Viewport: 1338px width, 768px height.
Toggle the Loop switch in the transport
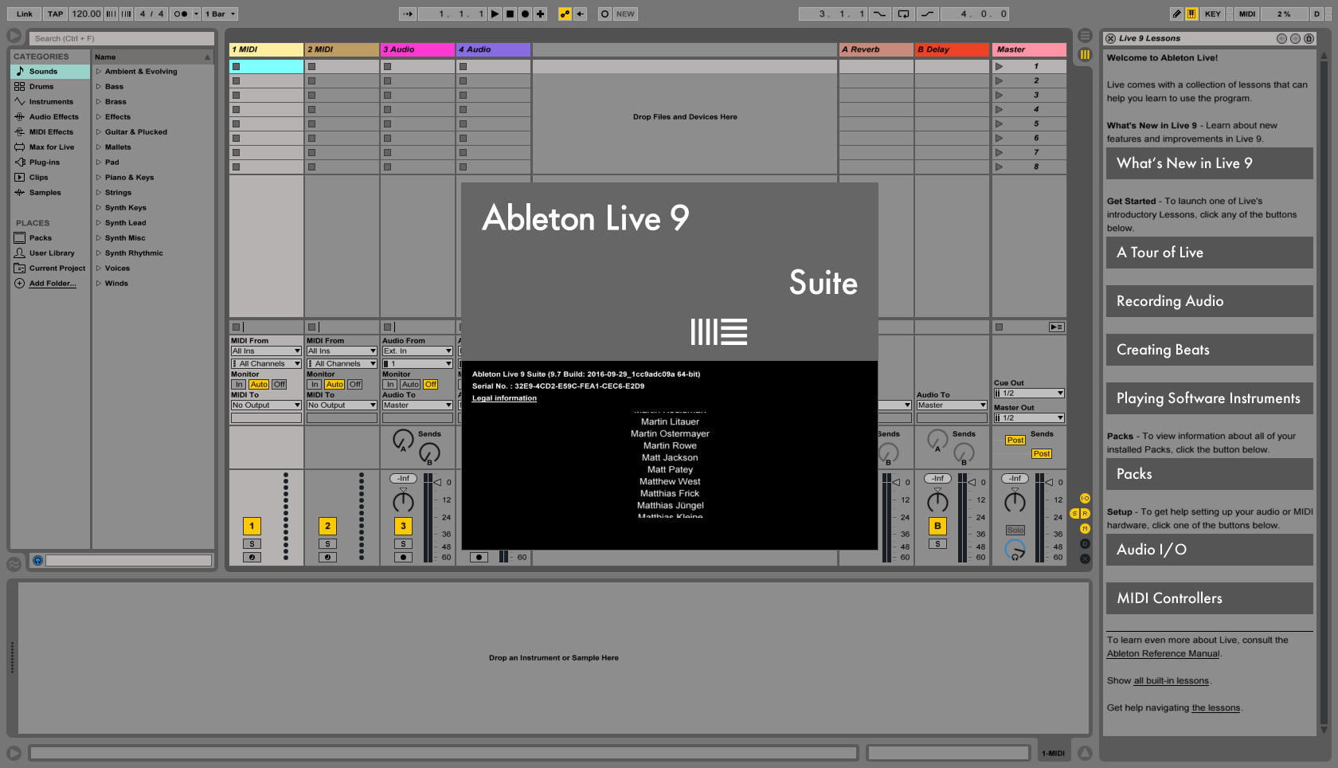click(x=903, y=14)
